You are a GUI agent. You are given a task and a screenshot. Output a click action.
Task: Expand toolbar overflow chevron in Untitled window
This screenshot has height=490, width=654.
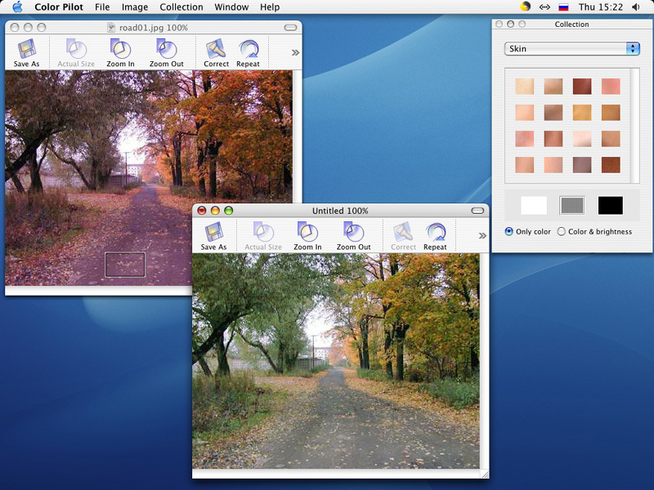[x=482, y=236]
